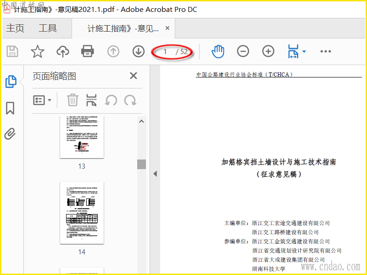Image resolution: width=367 pixels, height=275 pixels.
Task: Collapse the navigation pane with left arrow
Action: point(155,174)
